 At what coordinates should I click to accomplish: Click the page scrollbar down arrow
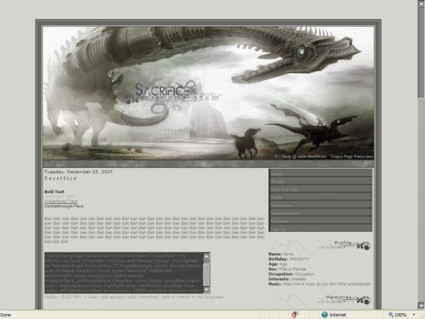coord(421,305)
